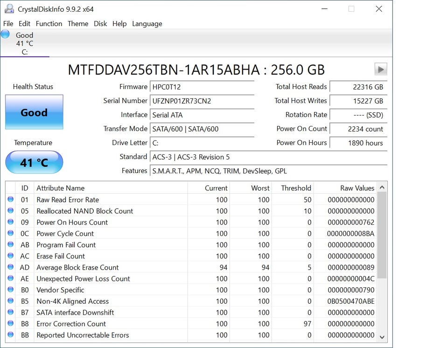Click raw value 0000000008BA
The image size is (448, 348).
point(351,233)
